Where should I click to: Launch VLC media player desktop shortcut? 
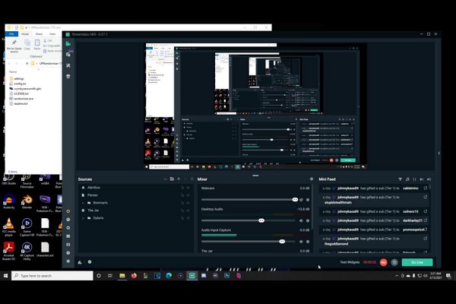point(9,225)
